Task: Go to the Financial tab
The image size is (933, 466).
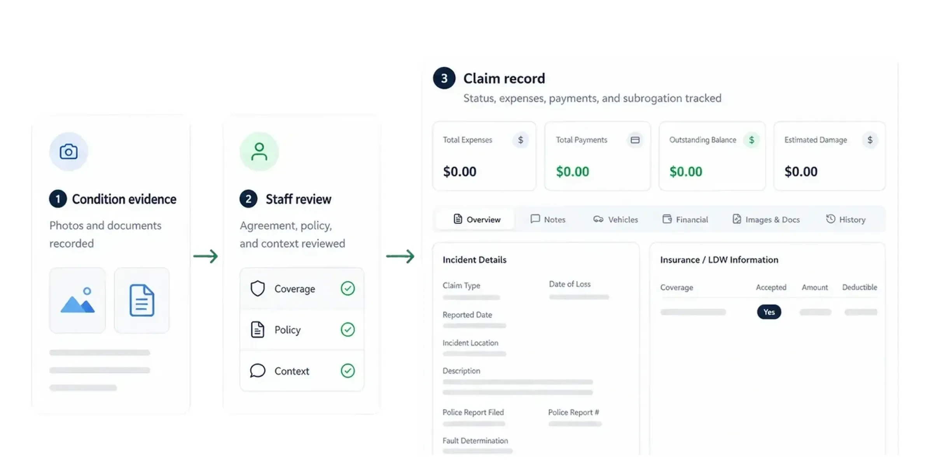Action: tap(685, 219)
